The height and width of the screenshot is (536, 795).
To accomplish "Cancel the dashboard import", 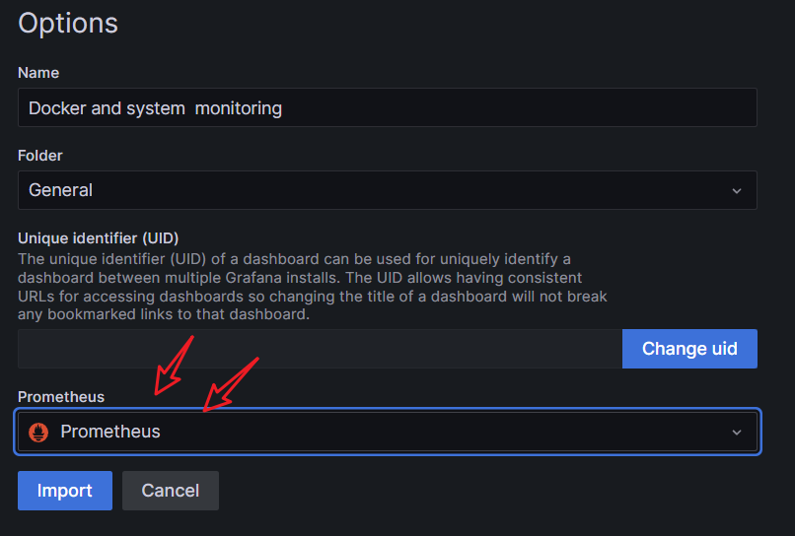I will [x=171, y=491].
